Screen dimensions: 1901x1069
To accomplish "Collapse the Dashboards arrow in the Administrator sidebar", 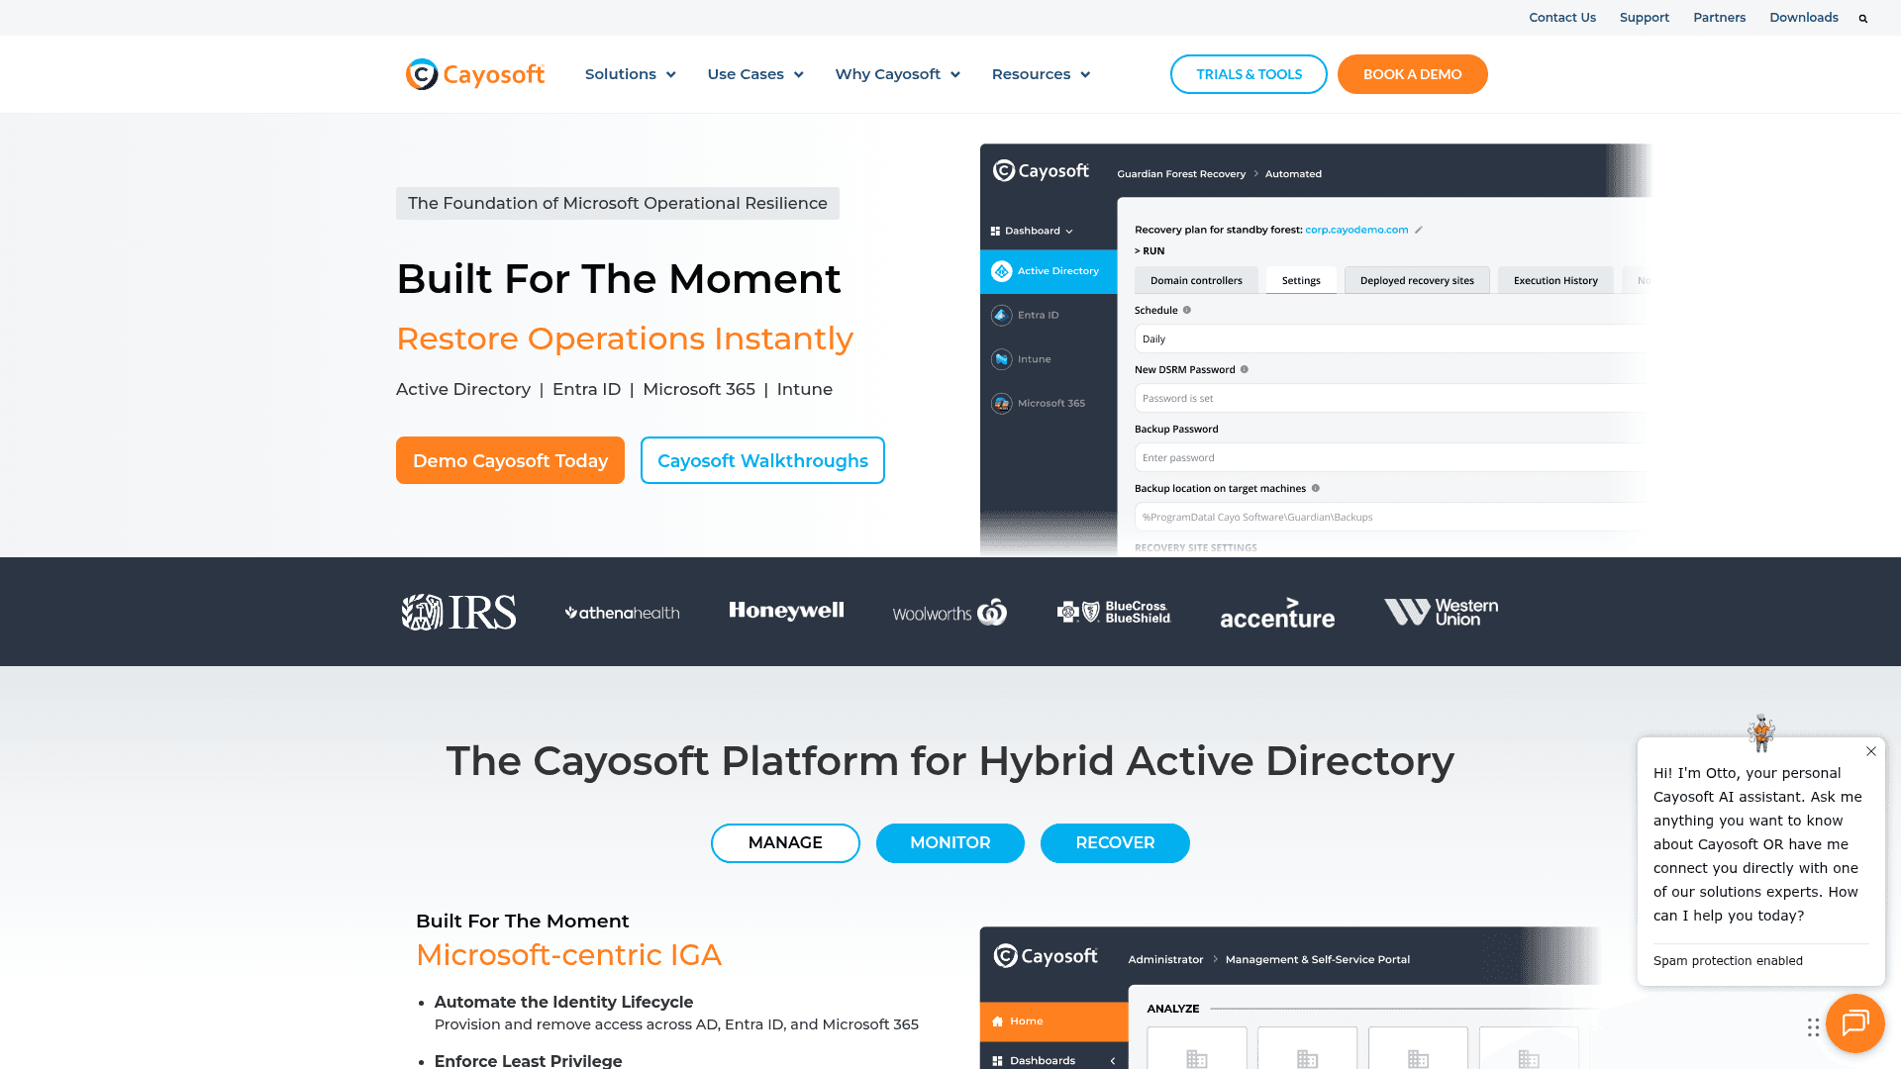I will pyautogui.click(x=1113, y=1061).
